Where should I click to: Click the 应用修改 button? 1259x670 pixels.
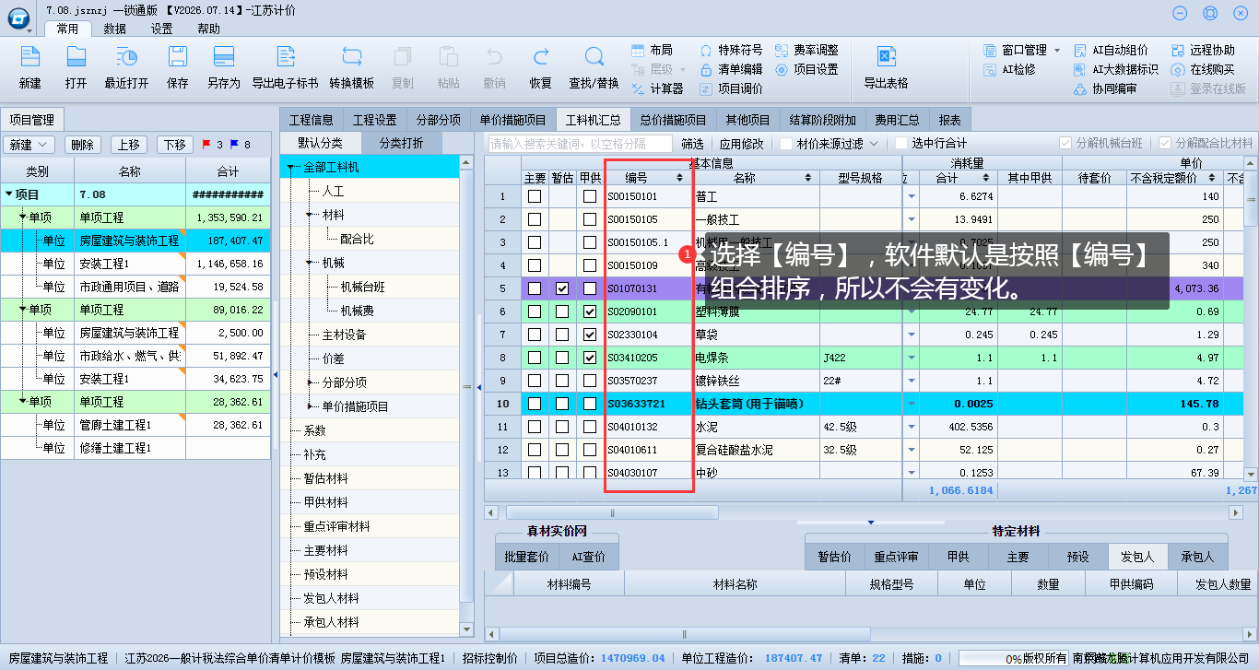pyautogui.click(x=742, y=144)
